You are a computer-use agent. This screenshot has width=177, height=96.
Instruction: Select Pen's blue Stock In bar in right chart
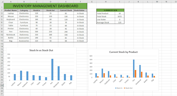134,68
